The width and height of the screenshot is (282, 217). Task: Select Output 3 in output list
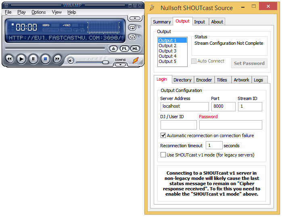click(x=172, y=51)
